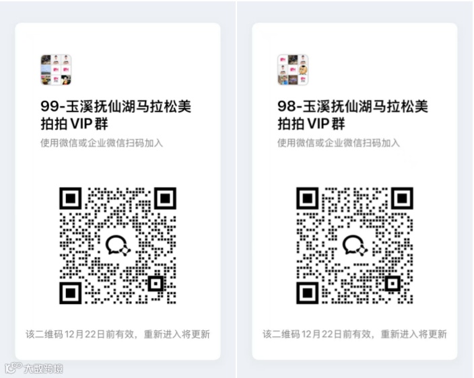Click the group avatar of group 99

pyautogui.click(x=56, y=70)
